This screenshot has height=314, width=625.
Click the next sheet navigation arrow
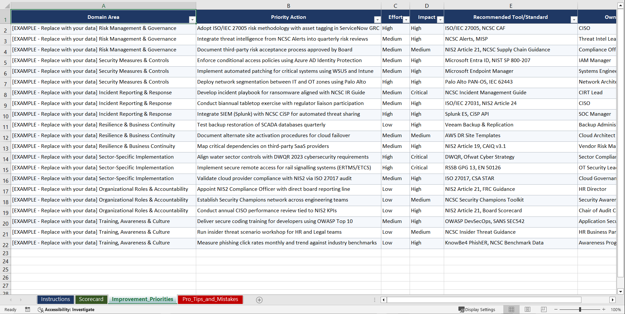point(21,300)
